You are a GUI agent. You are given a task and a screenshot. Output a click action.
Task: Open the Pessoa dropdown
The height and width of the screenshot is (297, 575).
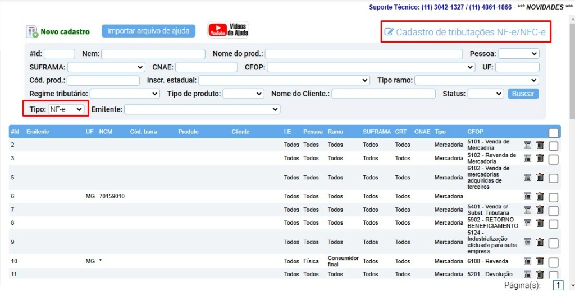[518, 54]
